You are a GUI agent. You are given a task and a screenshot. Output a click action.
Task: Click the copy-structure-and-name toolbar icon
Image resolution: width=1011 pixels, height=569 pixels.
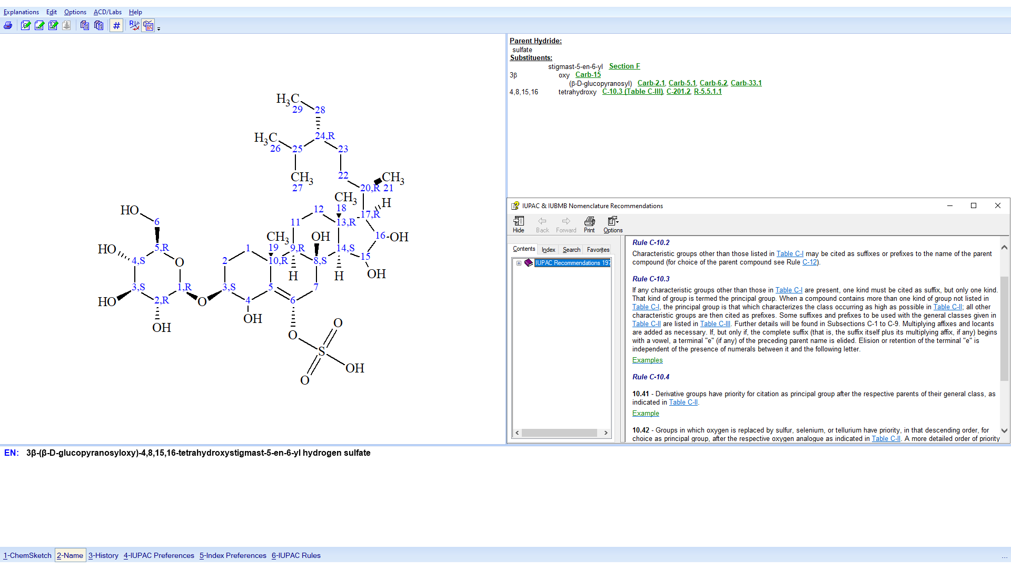98,25
